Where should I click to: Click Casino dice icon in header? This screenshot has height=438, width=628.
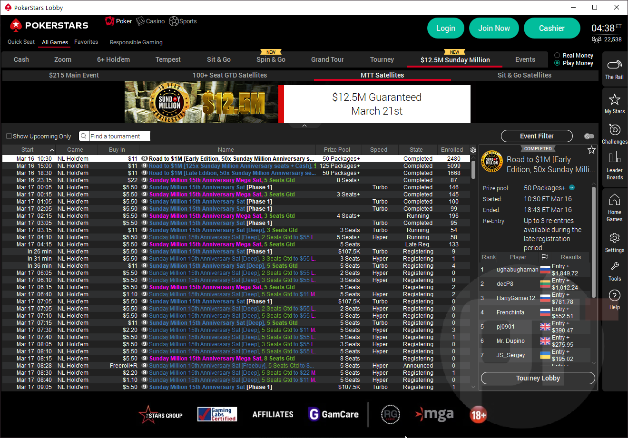pos(140,21)
